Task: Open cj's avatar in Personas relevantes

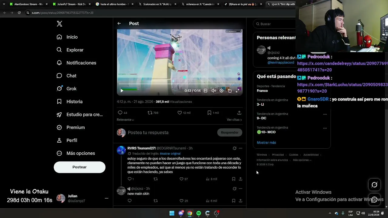Action: (x=261, y=50)
